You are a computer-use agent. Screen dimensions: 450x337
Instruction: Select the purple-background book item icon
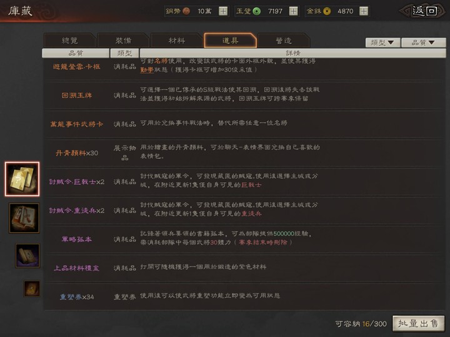27,255
